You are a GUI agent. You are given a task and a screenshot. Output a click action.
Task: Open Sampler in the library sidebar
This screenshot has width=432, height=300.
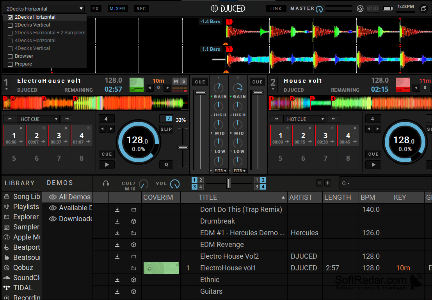(x=22, y=227)
